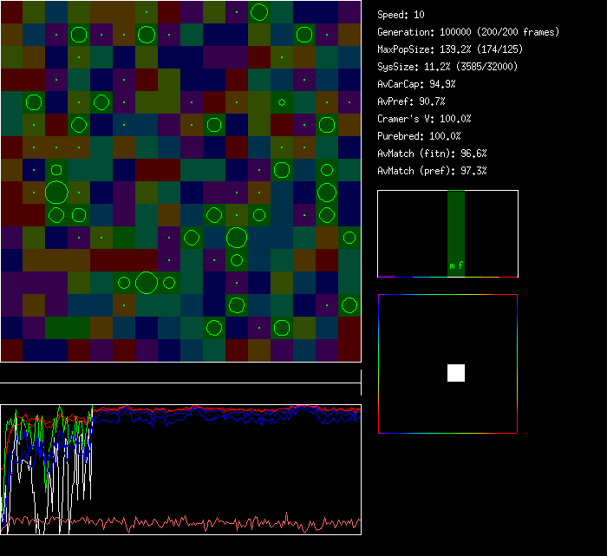Click the top-left cell of the grid
607x556 pixels.
11,12
